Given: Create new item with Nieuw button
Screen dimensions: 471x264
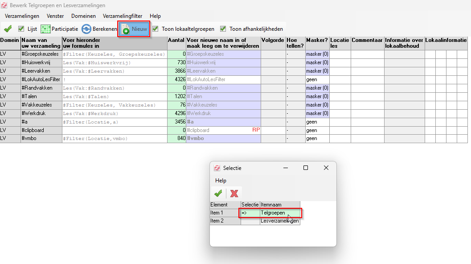Looking at the screenshot, I should click(x=134, y=29).
